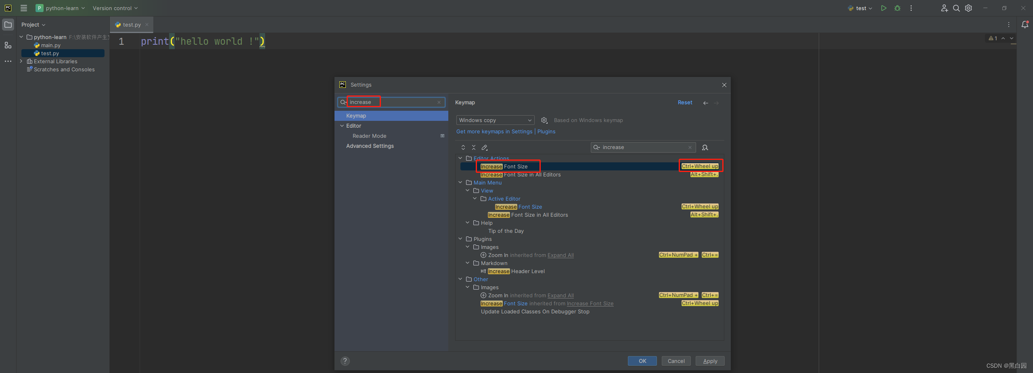Open Project view dropdown
Image resolution: width=1033 pixels, height=373 pixels.
pyautogui.click(x=33, y=25)
